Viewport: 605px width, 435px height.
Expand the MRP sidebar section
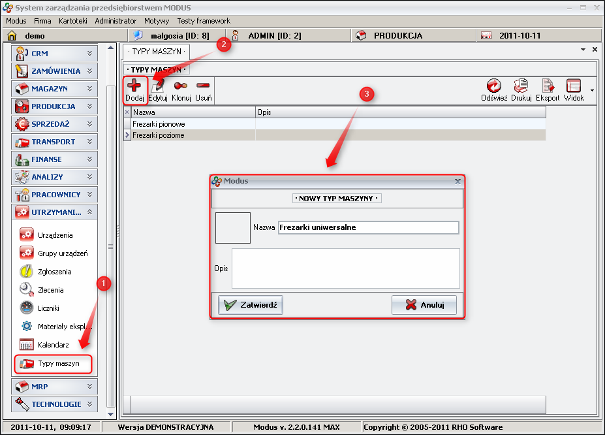click(x=54, y=387)
